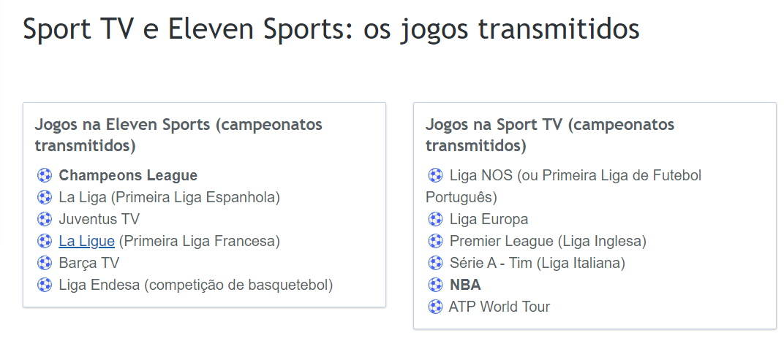
Task: Click ball icon next to ATP World Tour
Action: tap(435, 307)
